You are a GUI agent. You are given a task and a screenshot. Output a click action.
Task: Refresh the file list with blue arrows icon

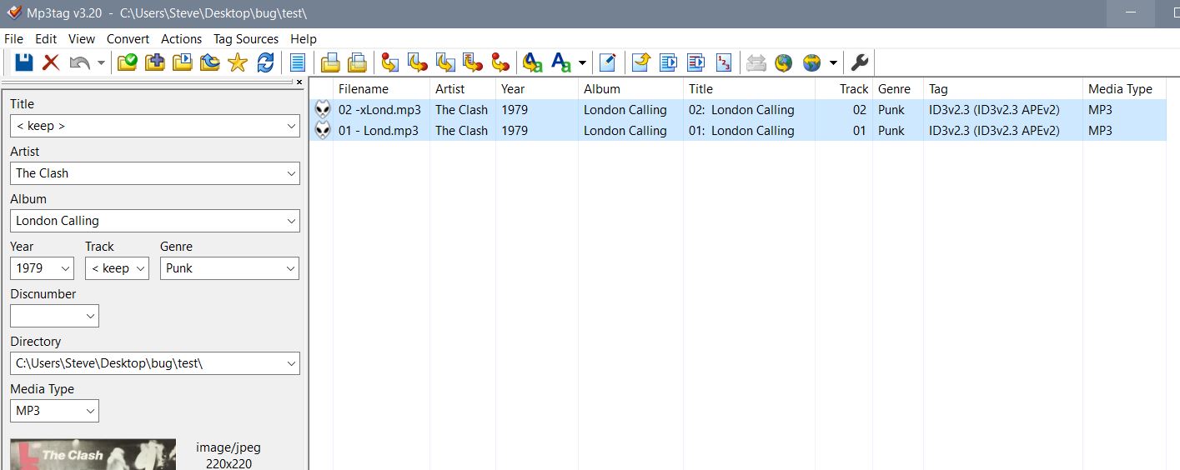(x=265, y=62)
